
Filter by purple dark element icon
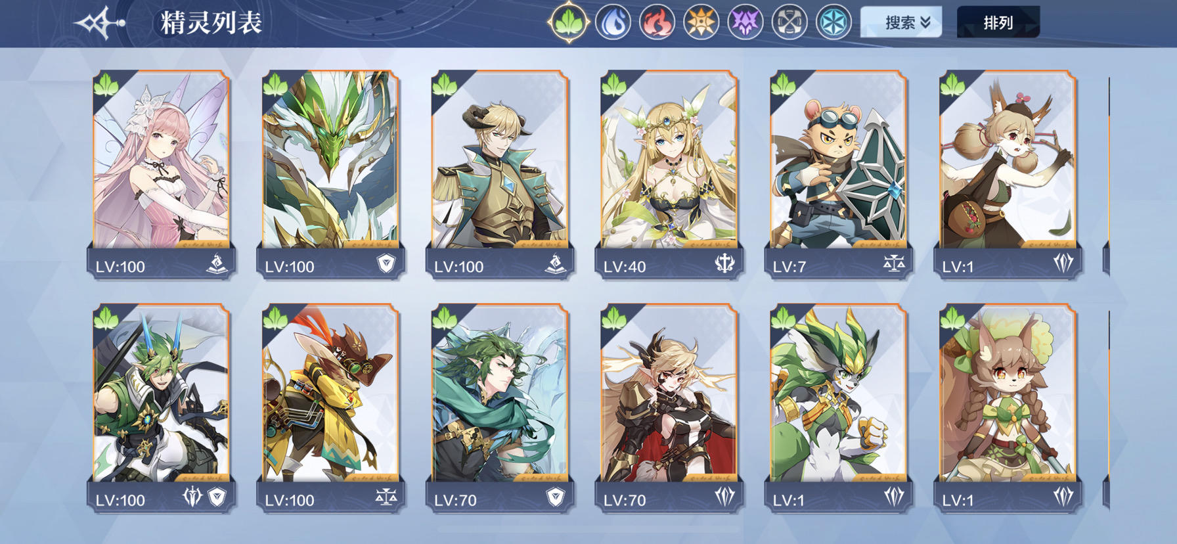pos(745,22)
